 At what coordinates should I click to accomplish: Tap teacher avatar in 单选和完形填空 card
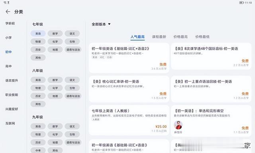click(178, 125)
